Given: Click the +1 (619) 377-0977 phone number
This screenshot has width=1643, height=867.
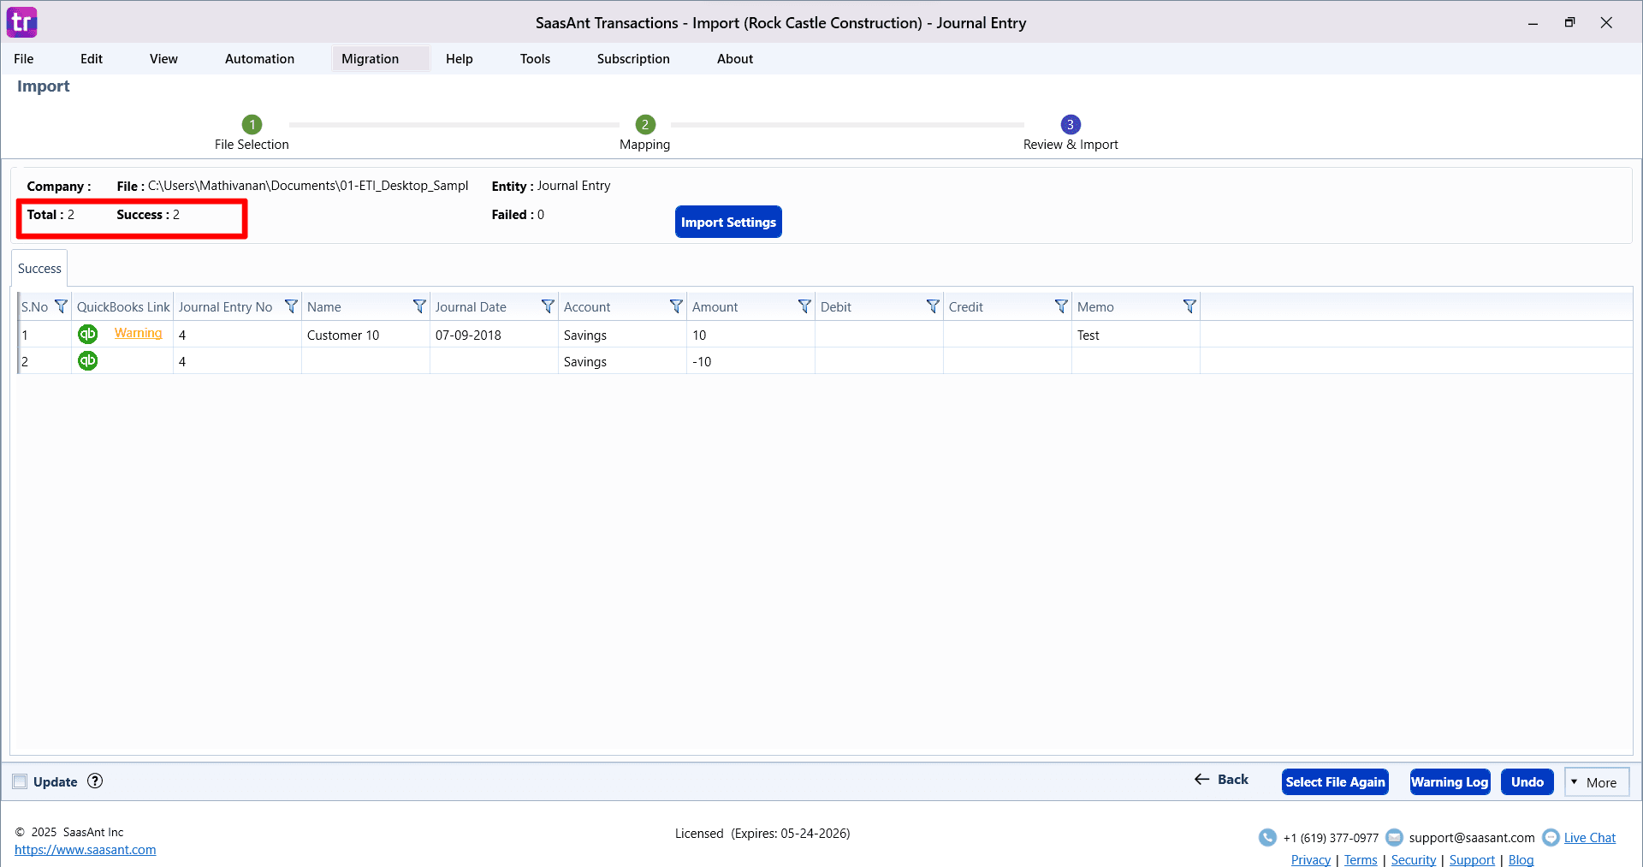Looking at the screenshot, I should (1331, 838).
